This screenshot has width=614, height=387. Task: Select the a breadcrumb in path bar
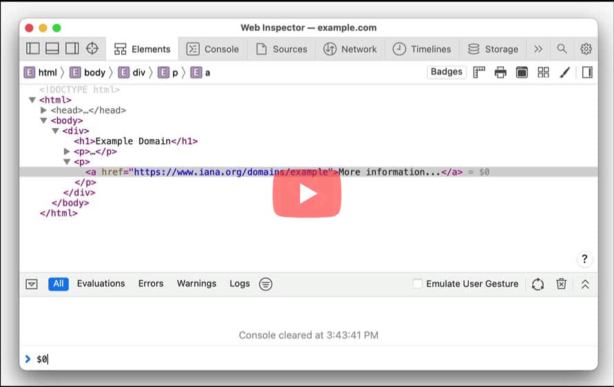(x=200, y=72)
